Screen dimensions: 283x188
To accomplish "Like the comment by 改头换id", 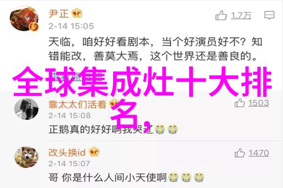I will (x=240, y=153).
